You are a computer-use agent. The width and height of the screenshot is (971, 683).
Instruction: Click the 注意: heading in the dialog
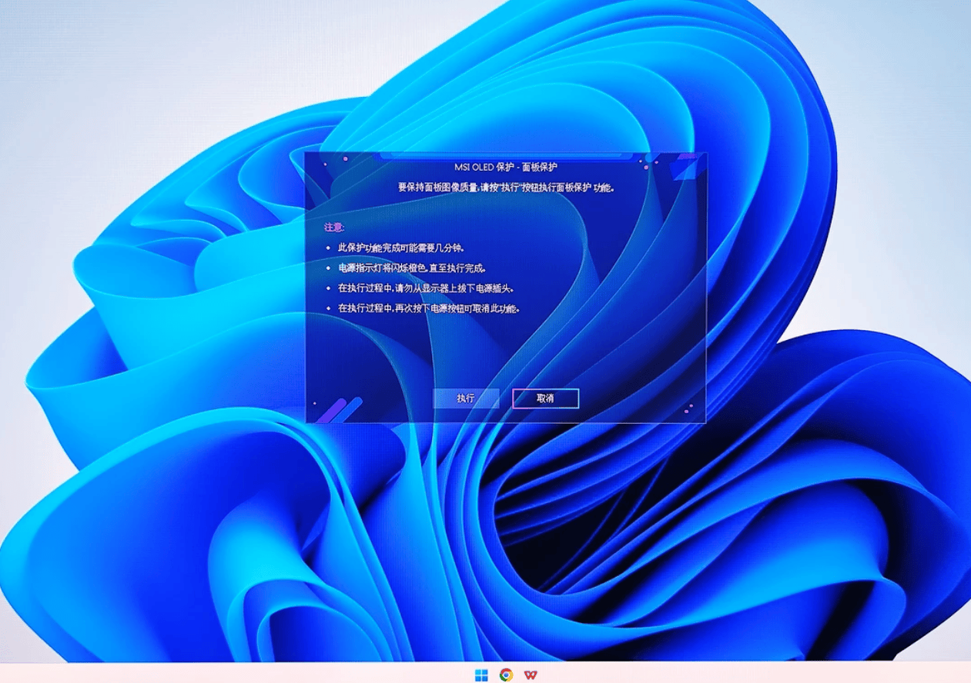coord(334,227)
